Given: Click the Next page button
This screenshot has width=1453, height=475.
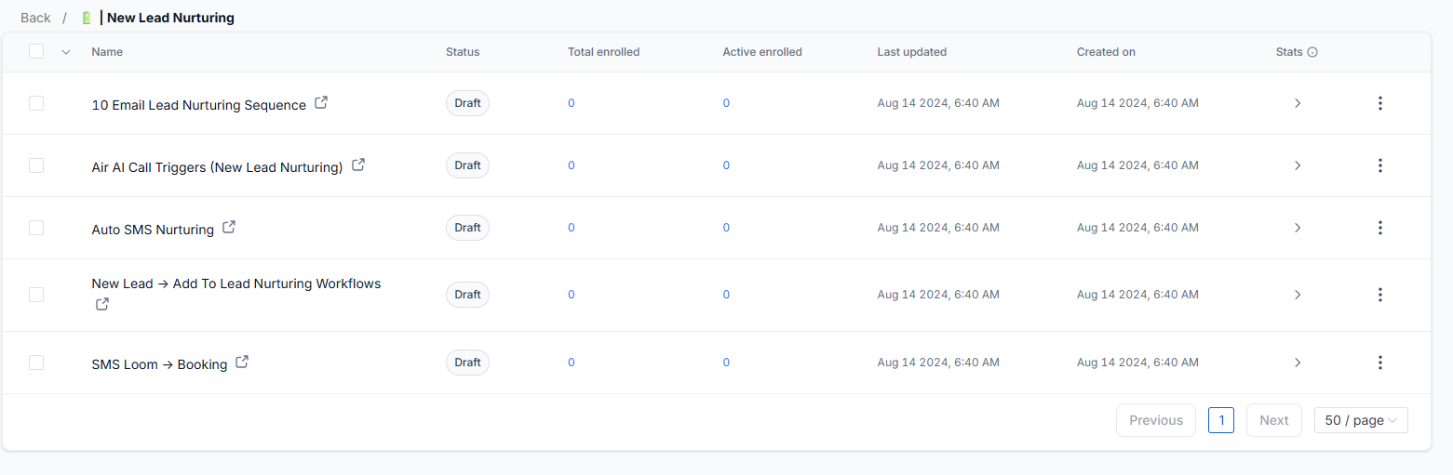Looking at the screenshot, I should pyautogui.click(x=1274, y=420).
